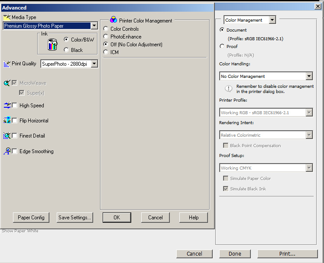Viewport: 324px width, 263px height.
Task: Open the Color Handling dropdown
Action: coord(308,77)
